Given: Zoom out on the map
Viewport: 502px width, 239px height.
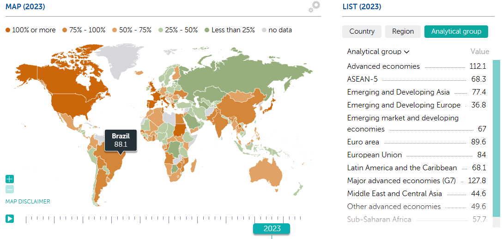Looking at the screenshot, I should (x=10, y=189).
